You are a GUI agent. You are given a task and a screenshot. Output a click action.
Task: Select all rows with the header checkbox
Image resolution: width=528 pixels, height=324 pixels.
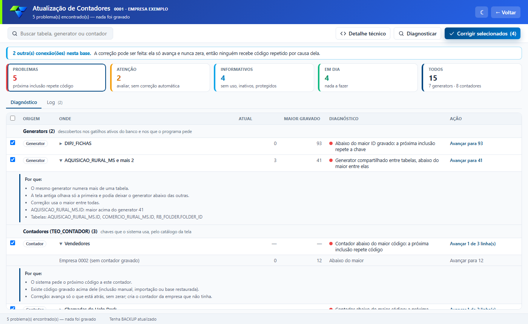(13, 118)
